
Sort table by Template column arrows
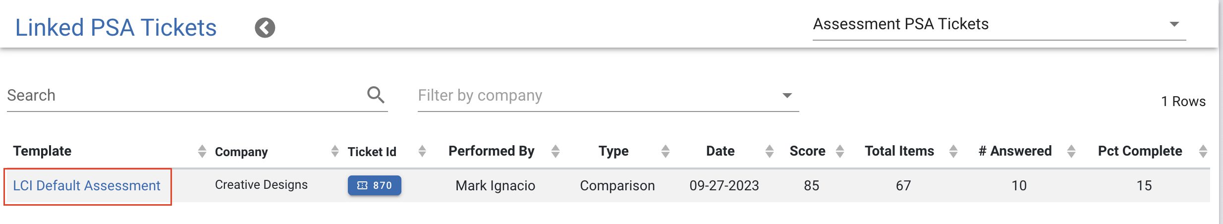(202, 151)
